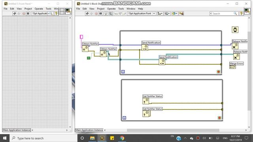253x142 pixels.
Task: Click Step Over debugging icon
Action: pyautogui.click(x=120, y=14)
